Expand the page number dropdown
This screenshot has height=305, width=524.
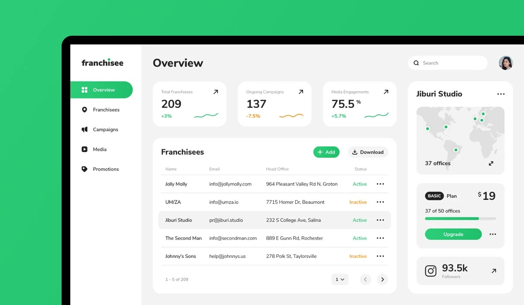pyautogui.click(x=340, y=279)
